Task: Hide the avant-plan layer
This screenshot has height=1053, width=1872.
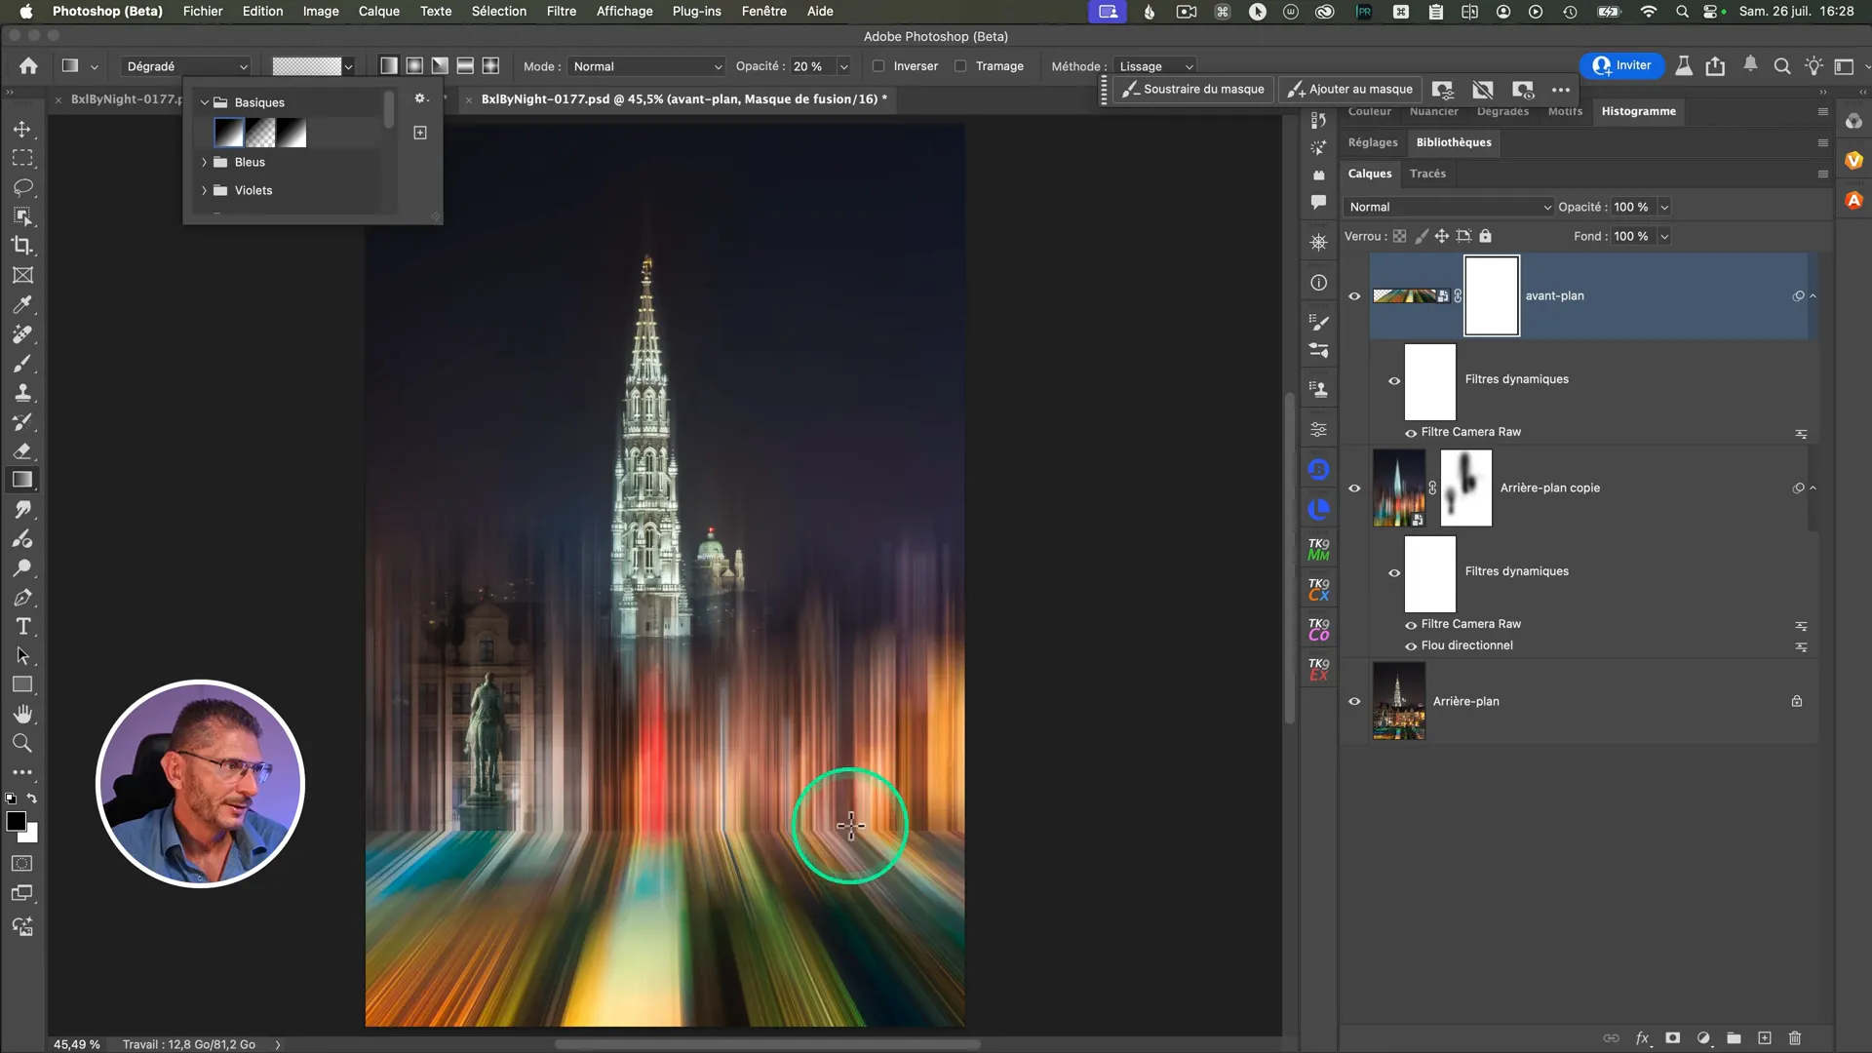Action: 1354,296
